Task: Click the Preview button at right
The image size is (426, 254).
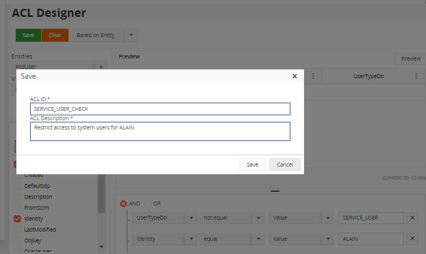Action: (411, 59)
